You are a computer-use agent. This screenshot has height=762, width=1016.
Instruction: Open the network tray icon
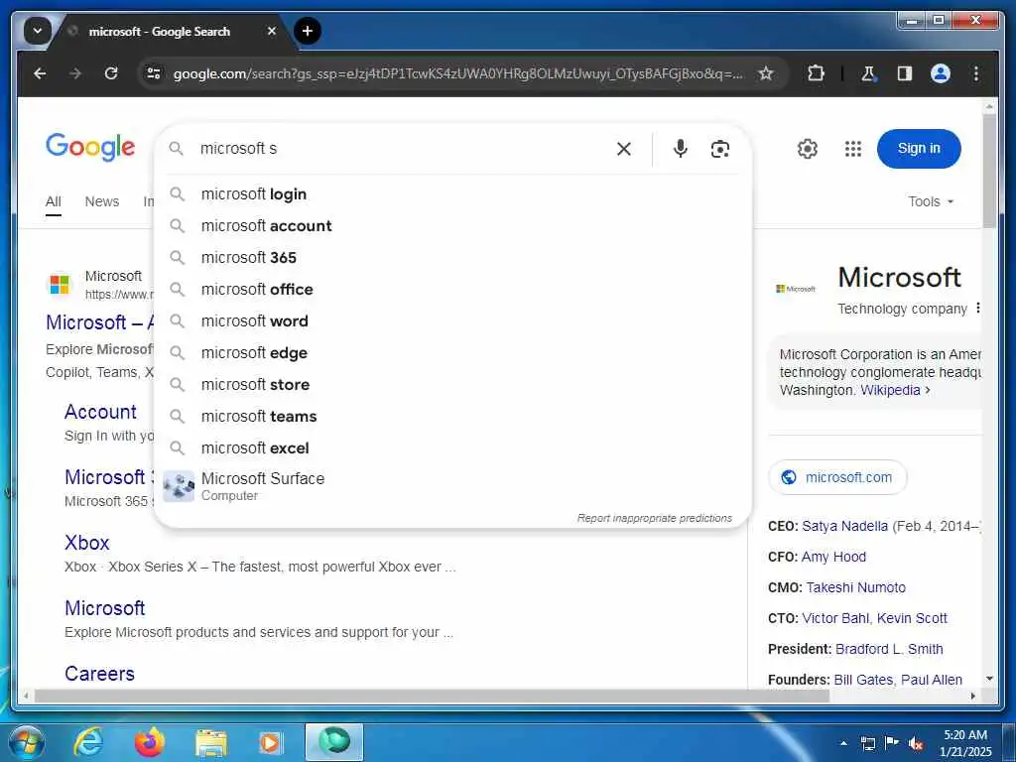pyautogui.click(x=867, y=743)
